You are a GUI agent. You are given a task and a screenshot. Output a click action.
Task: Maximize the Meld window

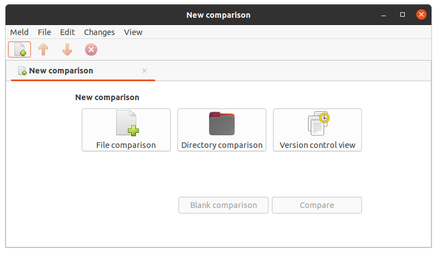(403, 14)
